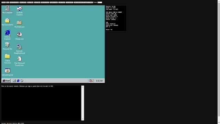The width and height of the screenshot is (220, 124).
Task: Select The Microsoft Sound.wav file icon
Action: 19,61
